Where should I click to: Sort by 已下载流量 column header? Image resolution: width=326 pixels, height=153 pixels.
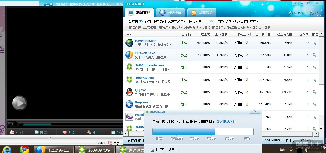coord(263,34)
